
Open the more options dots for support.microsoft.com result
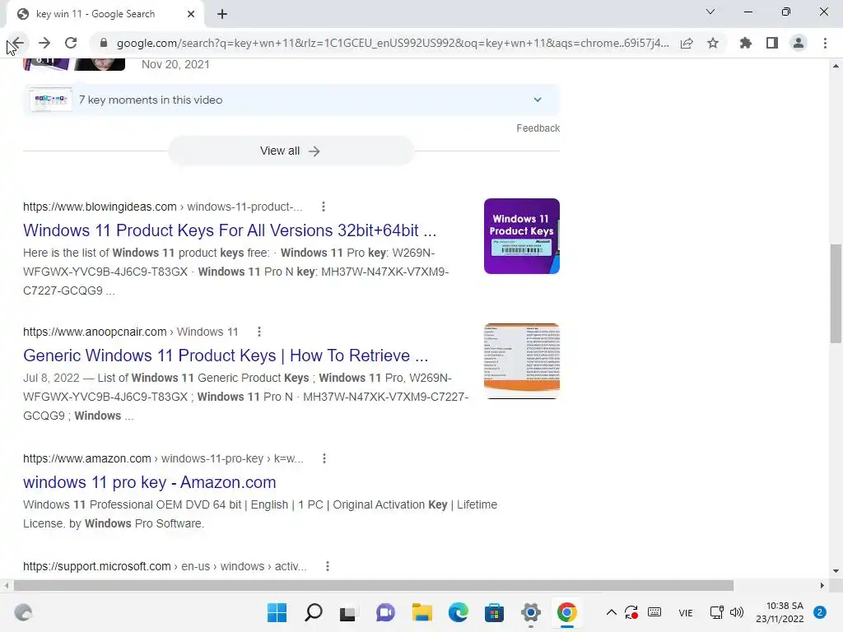pos(328,566)
